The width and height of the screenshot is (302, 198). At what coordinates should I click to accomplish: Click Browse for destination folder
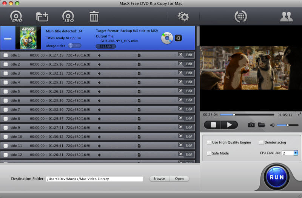click(x=159, y=179)
